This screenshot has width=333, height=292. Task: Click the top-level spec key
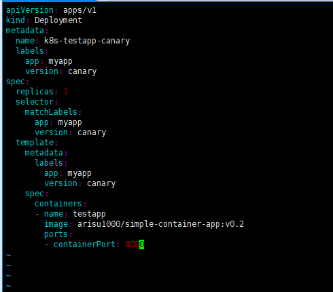pyautogui.click(x=16, y=81)
